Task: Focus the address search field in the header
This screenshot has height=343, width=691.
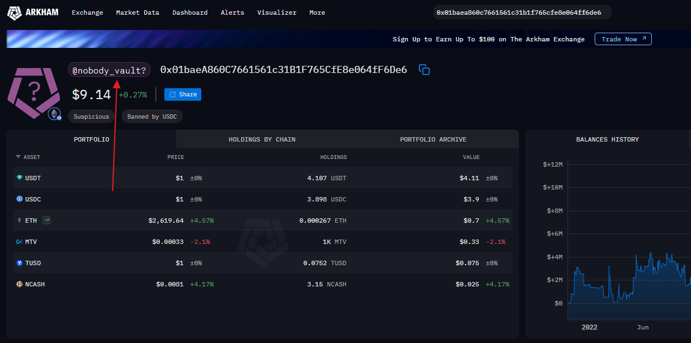Action: pos(521,13)
